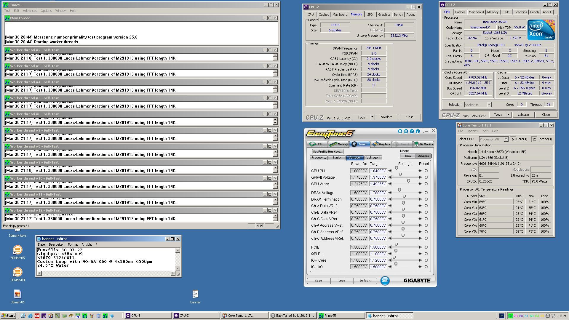569x320 pixels.
Task: Switch to SPD tab in CPU-Z Memory window
Action: point(370,15)
